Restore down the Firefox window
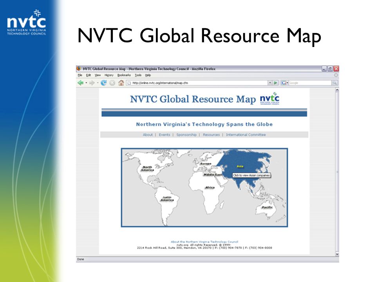This screenshot has height=282, width=376. click(330, 69)
